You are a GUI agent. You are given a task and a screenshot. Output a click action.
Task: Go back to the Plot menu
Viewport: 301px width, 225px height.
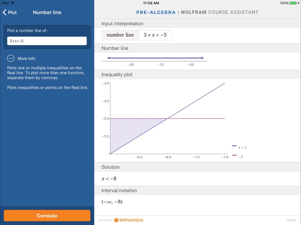click(x=10, y=12)
